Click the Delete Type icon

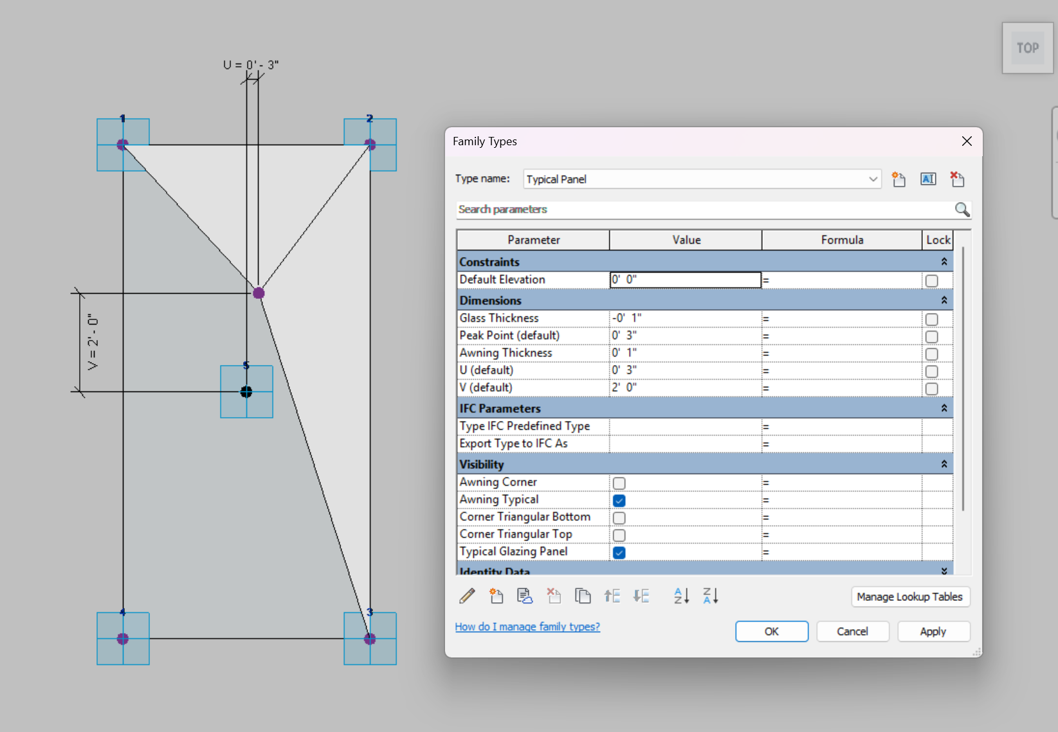(957, 179)
